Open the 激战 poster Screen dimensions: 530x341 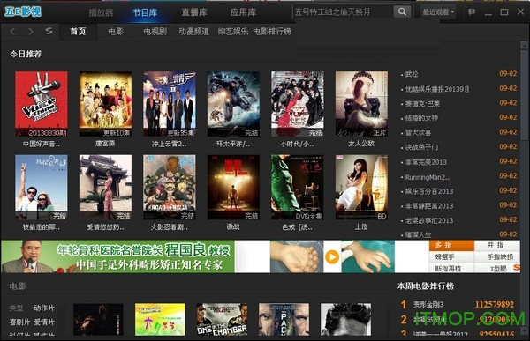[x=233, y=187]
